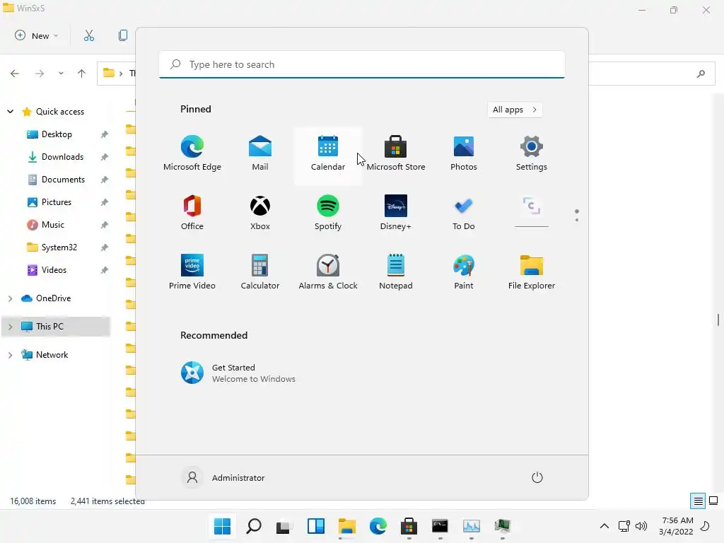
Task: Launch Notepad from the Start menu
Action: [x=396, y=272]
